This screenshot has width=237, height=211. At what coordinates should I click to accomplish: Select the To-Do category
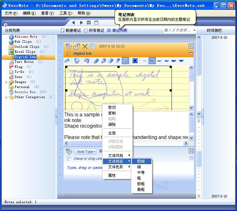[x=19, y=72]
